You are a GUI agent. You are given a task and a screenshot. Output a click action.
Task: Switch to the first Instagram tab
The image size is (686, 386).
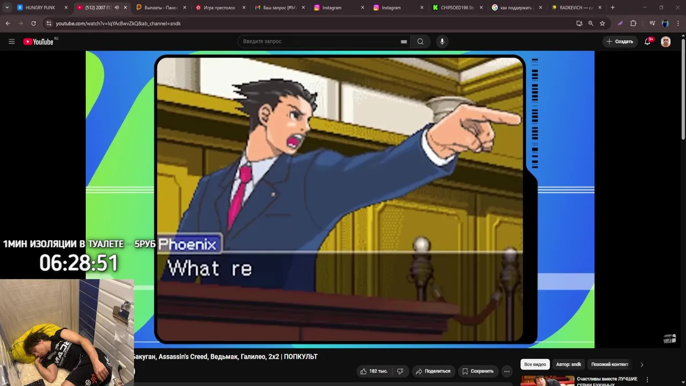pos(338,8)
